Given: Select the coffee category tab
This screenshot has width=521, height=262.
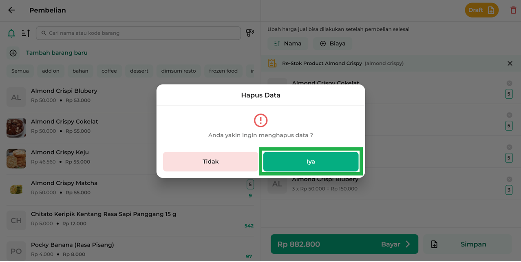Looking at the screenshot, I should click(109, 71).
